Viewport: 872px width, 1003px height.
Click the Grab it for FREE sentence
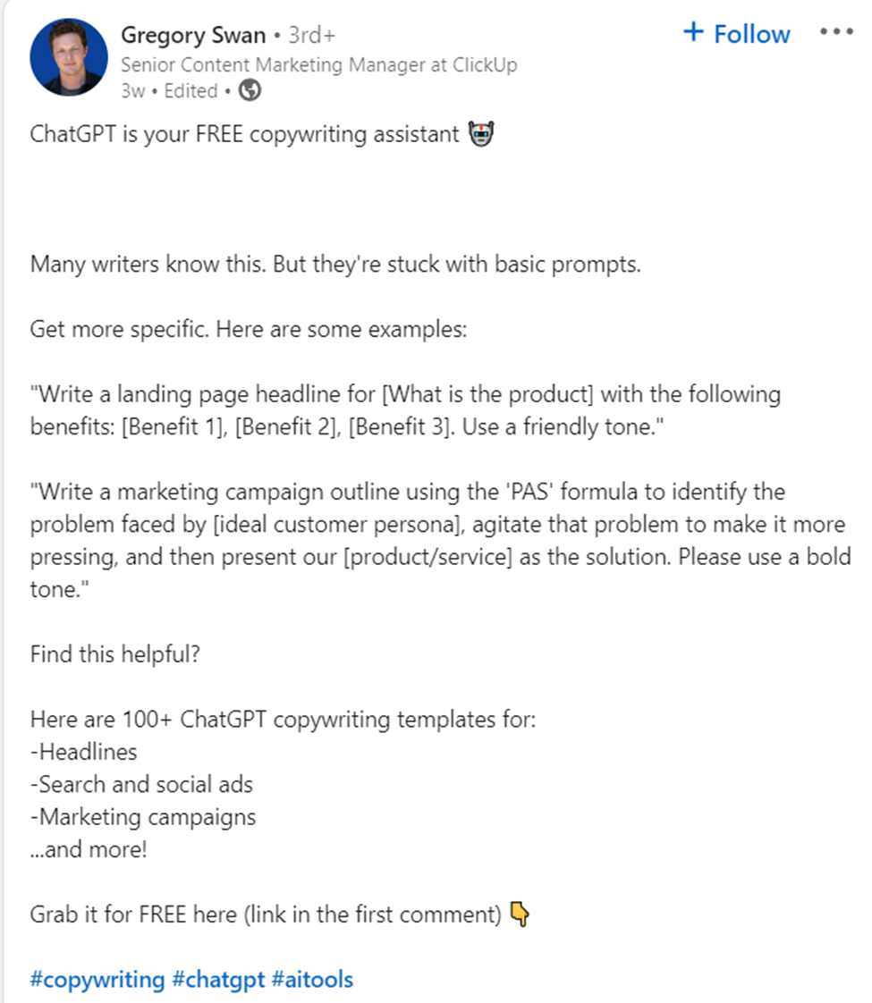(x=264, y=914)
